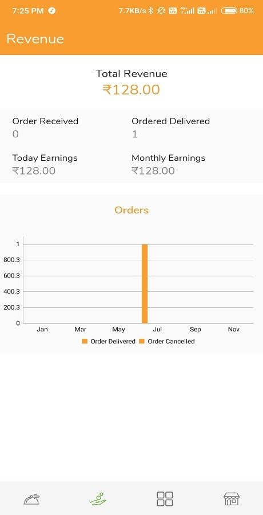263x515 pixels.
Task: Tap the Ordered Delivered count
Action: click(x=134, y=134)
